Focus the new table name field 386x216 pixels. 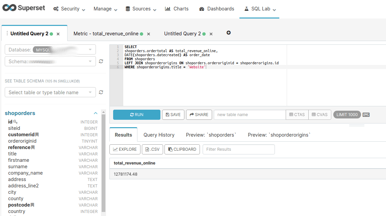coord(250,115)
